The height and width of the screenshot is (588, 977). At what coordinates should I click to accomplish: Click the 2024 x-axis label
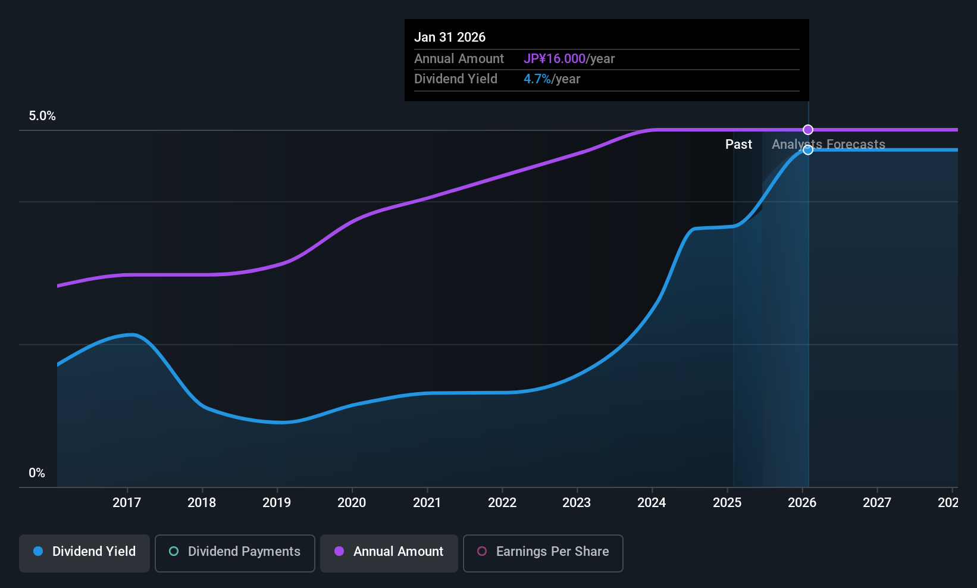point(652,503)
